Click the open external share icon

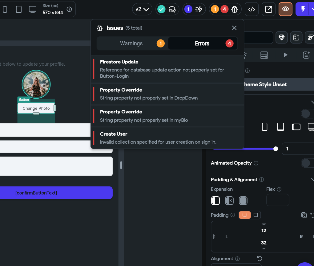point(268,9)
